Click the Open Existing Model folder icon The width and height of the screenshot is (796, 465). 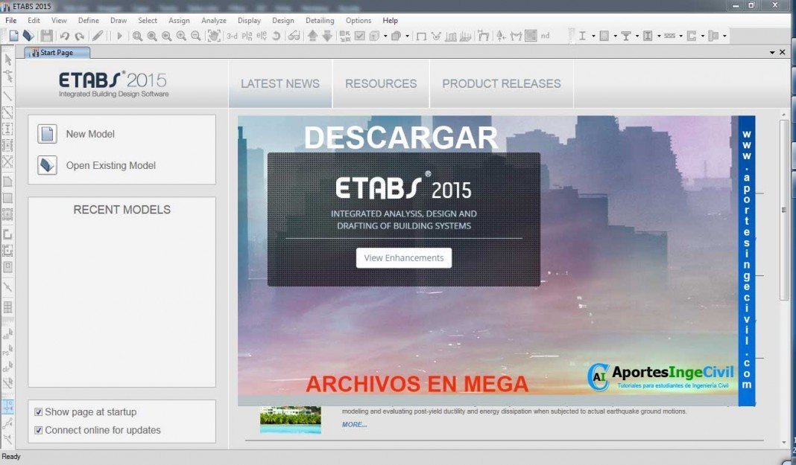tap(47, 165)
